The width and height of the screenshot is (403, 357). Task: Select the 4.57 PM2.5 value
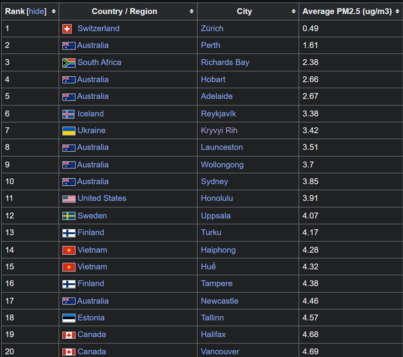click(311, 318)
